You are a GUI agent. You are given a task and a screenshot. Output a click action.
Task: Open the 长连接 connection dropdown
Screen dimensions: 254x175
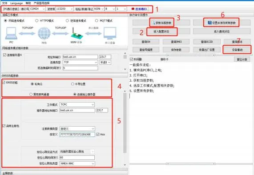(x=105, y=62)
